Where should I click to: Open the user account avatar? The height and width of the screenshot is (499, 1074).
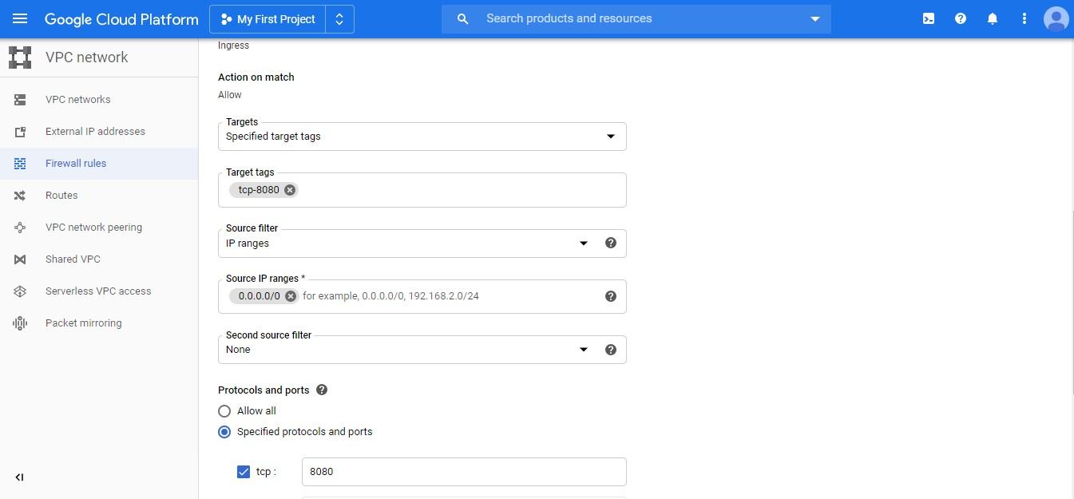pos(1056,18)
